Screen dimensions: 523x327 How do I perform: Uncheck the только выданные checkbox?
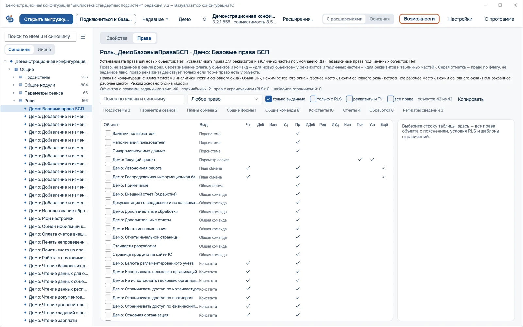click(269, 99)
